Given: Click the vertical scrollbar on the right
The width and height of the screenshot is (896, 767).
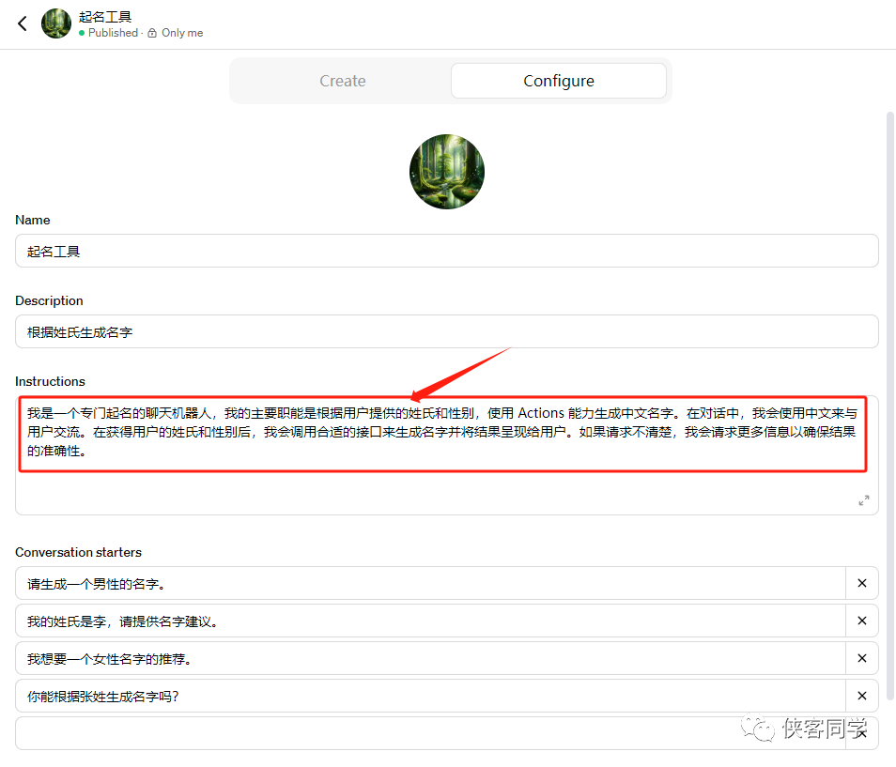Looking at the screenshot, I should pos(890,404).
